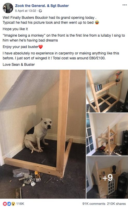This screenshot has height=209, width=128.
Task: Open the 210K shares list
Action: (116, 204)
